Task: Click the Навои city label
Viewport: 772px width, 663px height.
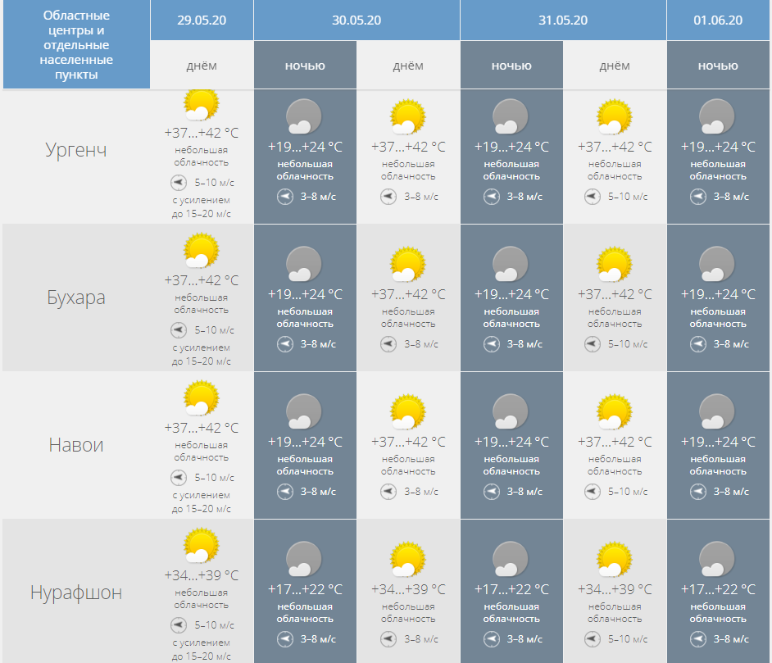Action: 76,445
